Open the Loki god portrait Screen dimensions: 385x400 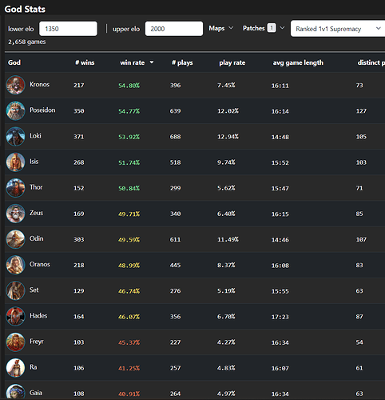[x=15, y=137]
